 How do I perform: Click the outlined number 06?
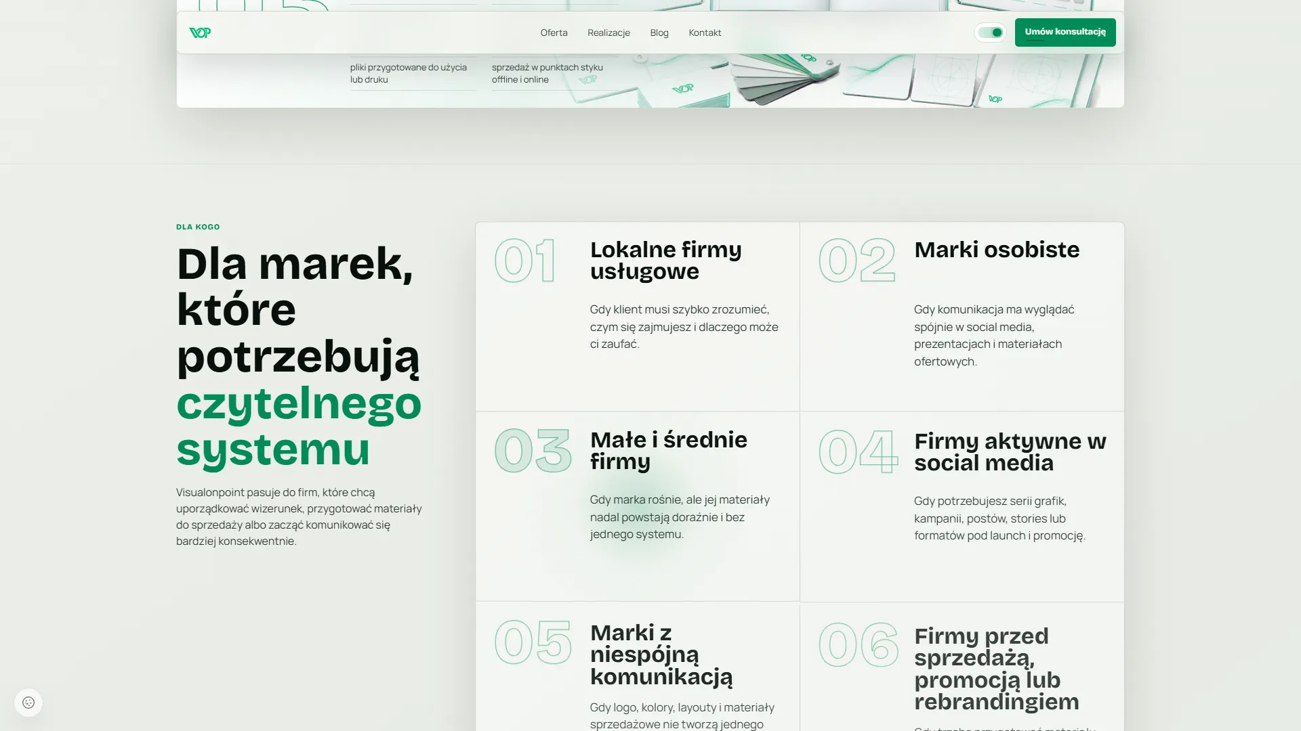tap(859, 645)
